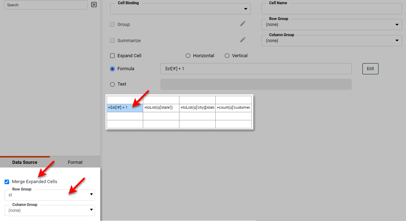Edit Group settings with the pencil icon
This screenshot has height=221, width=406.
pos(242,24)
